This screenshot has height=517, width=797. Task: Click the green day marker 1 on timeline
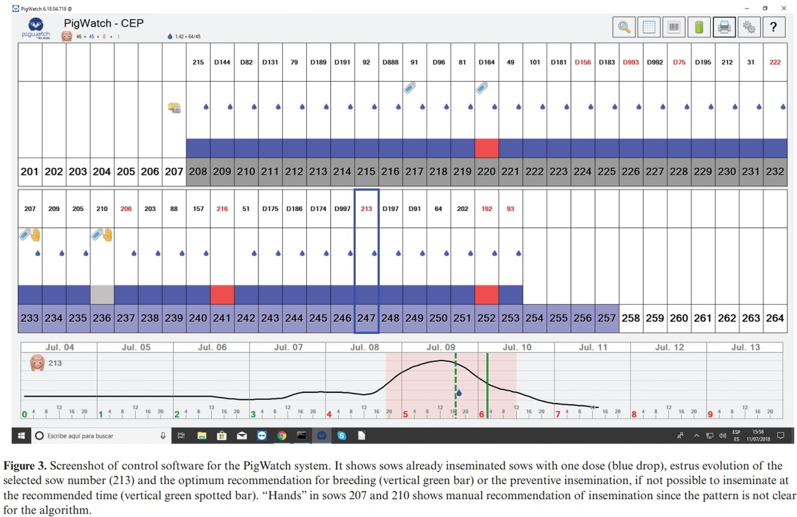click(x=100, y=414)
